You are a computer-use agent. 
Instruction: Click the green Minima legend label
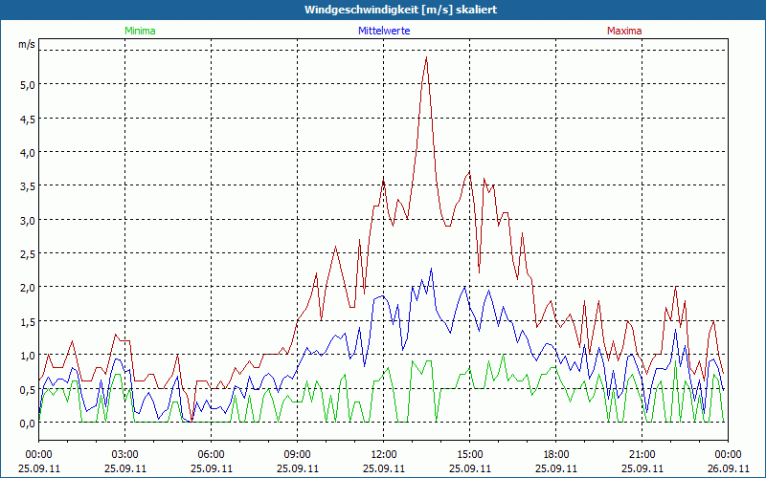point(140,31)
